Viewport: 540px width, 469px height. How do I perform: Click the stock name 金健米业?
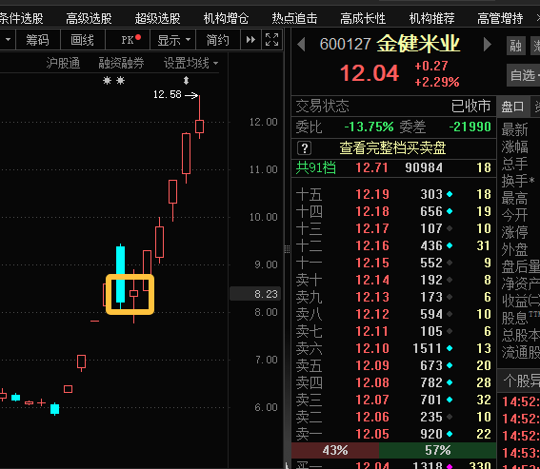tap(418, 44)
